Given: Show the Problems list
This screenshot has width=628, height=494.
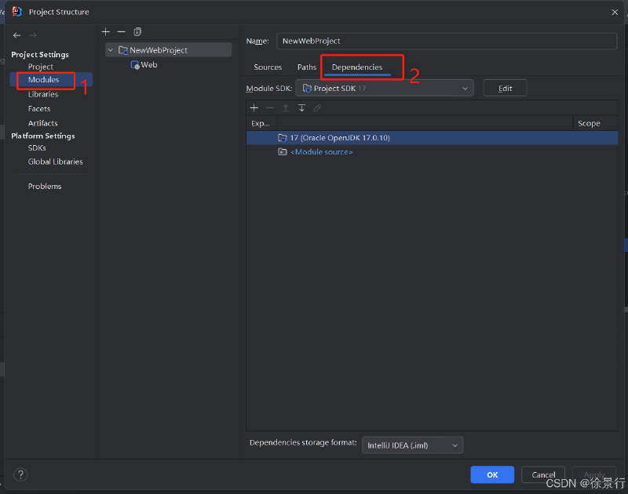Looking at the screenshot, I should pos(45,187).
